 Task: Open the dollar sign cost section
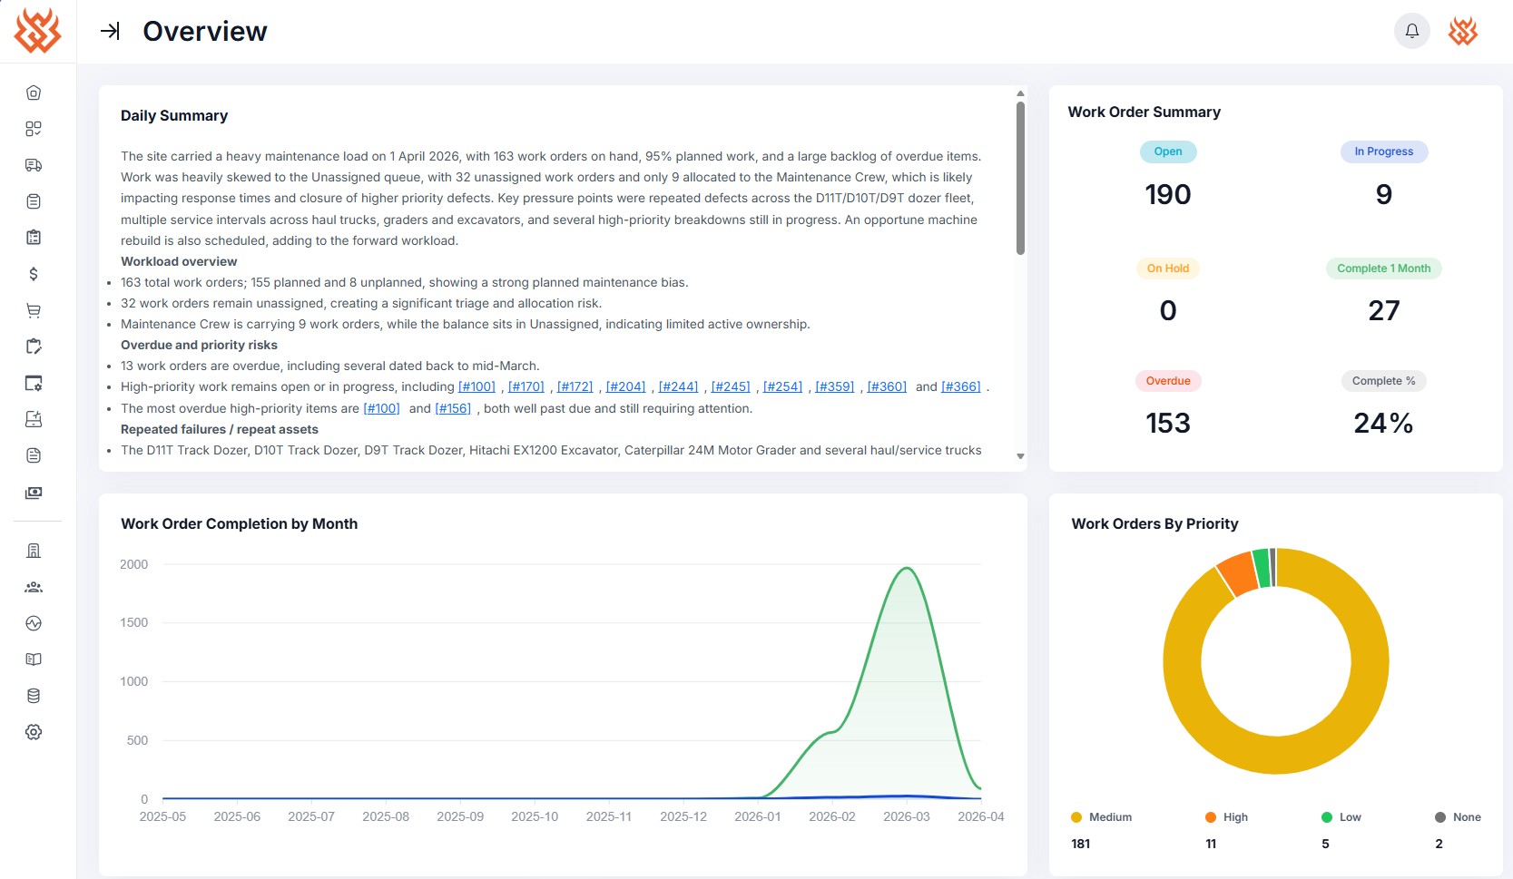tap(34, 274)
